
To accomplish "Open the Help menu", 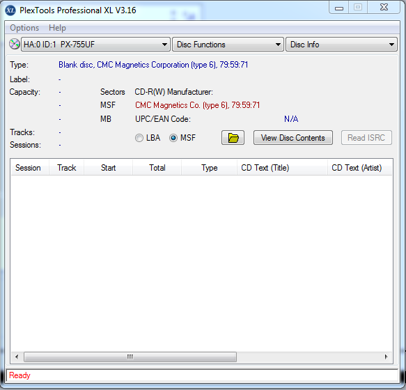I will (x=57, y=28).
